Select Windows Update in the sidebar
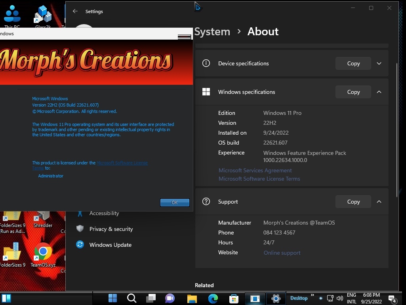The image size is (406, 305). [110, 245]
